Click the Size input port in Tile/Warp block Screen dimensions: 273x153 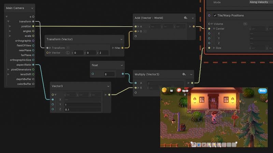coord(209,48)
